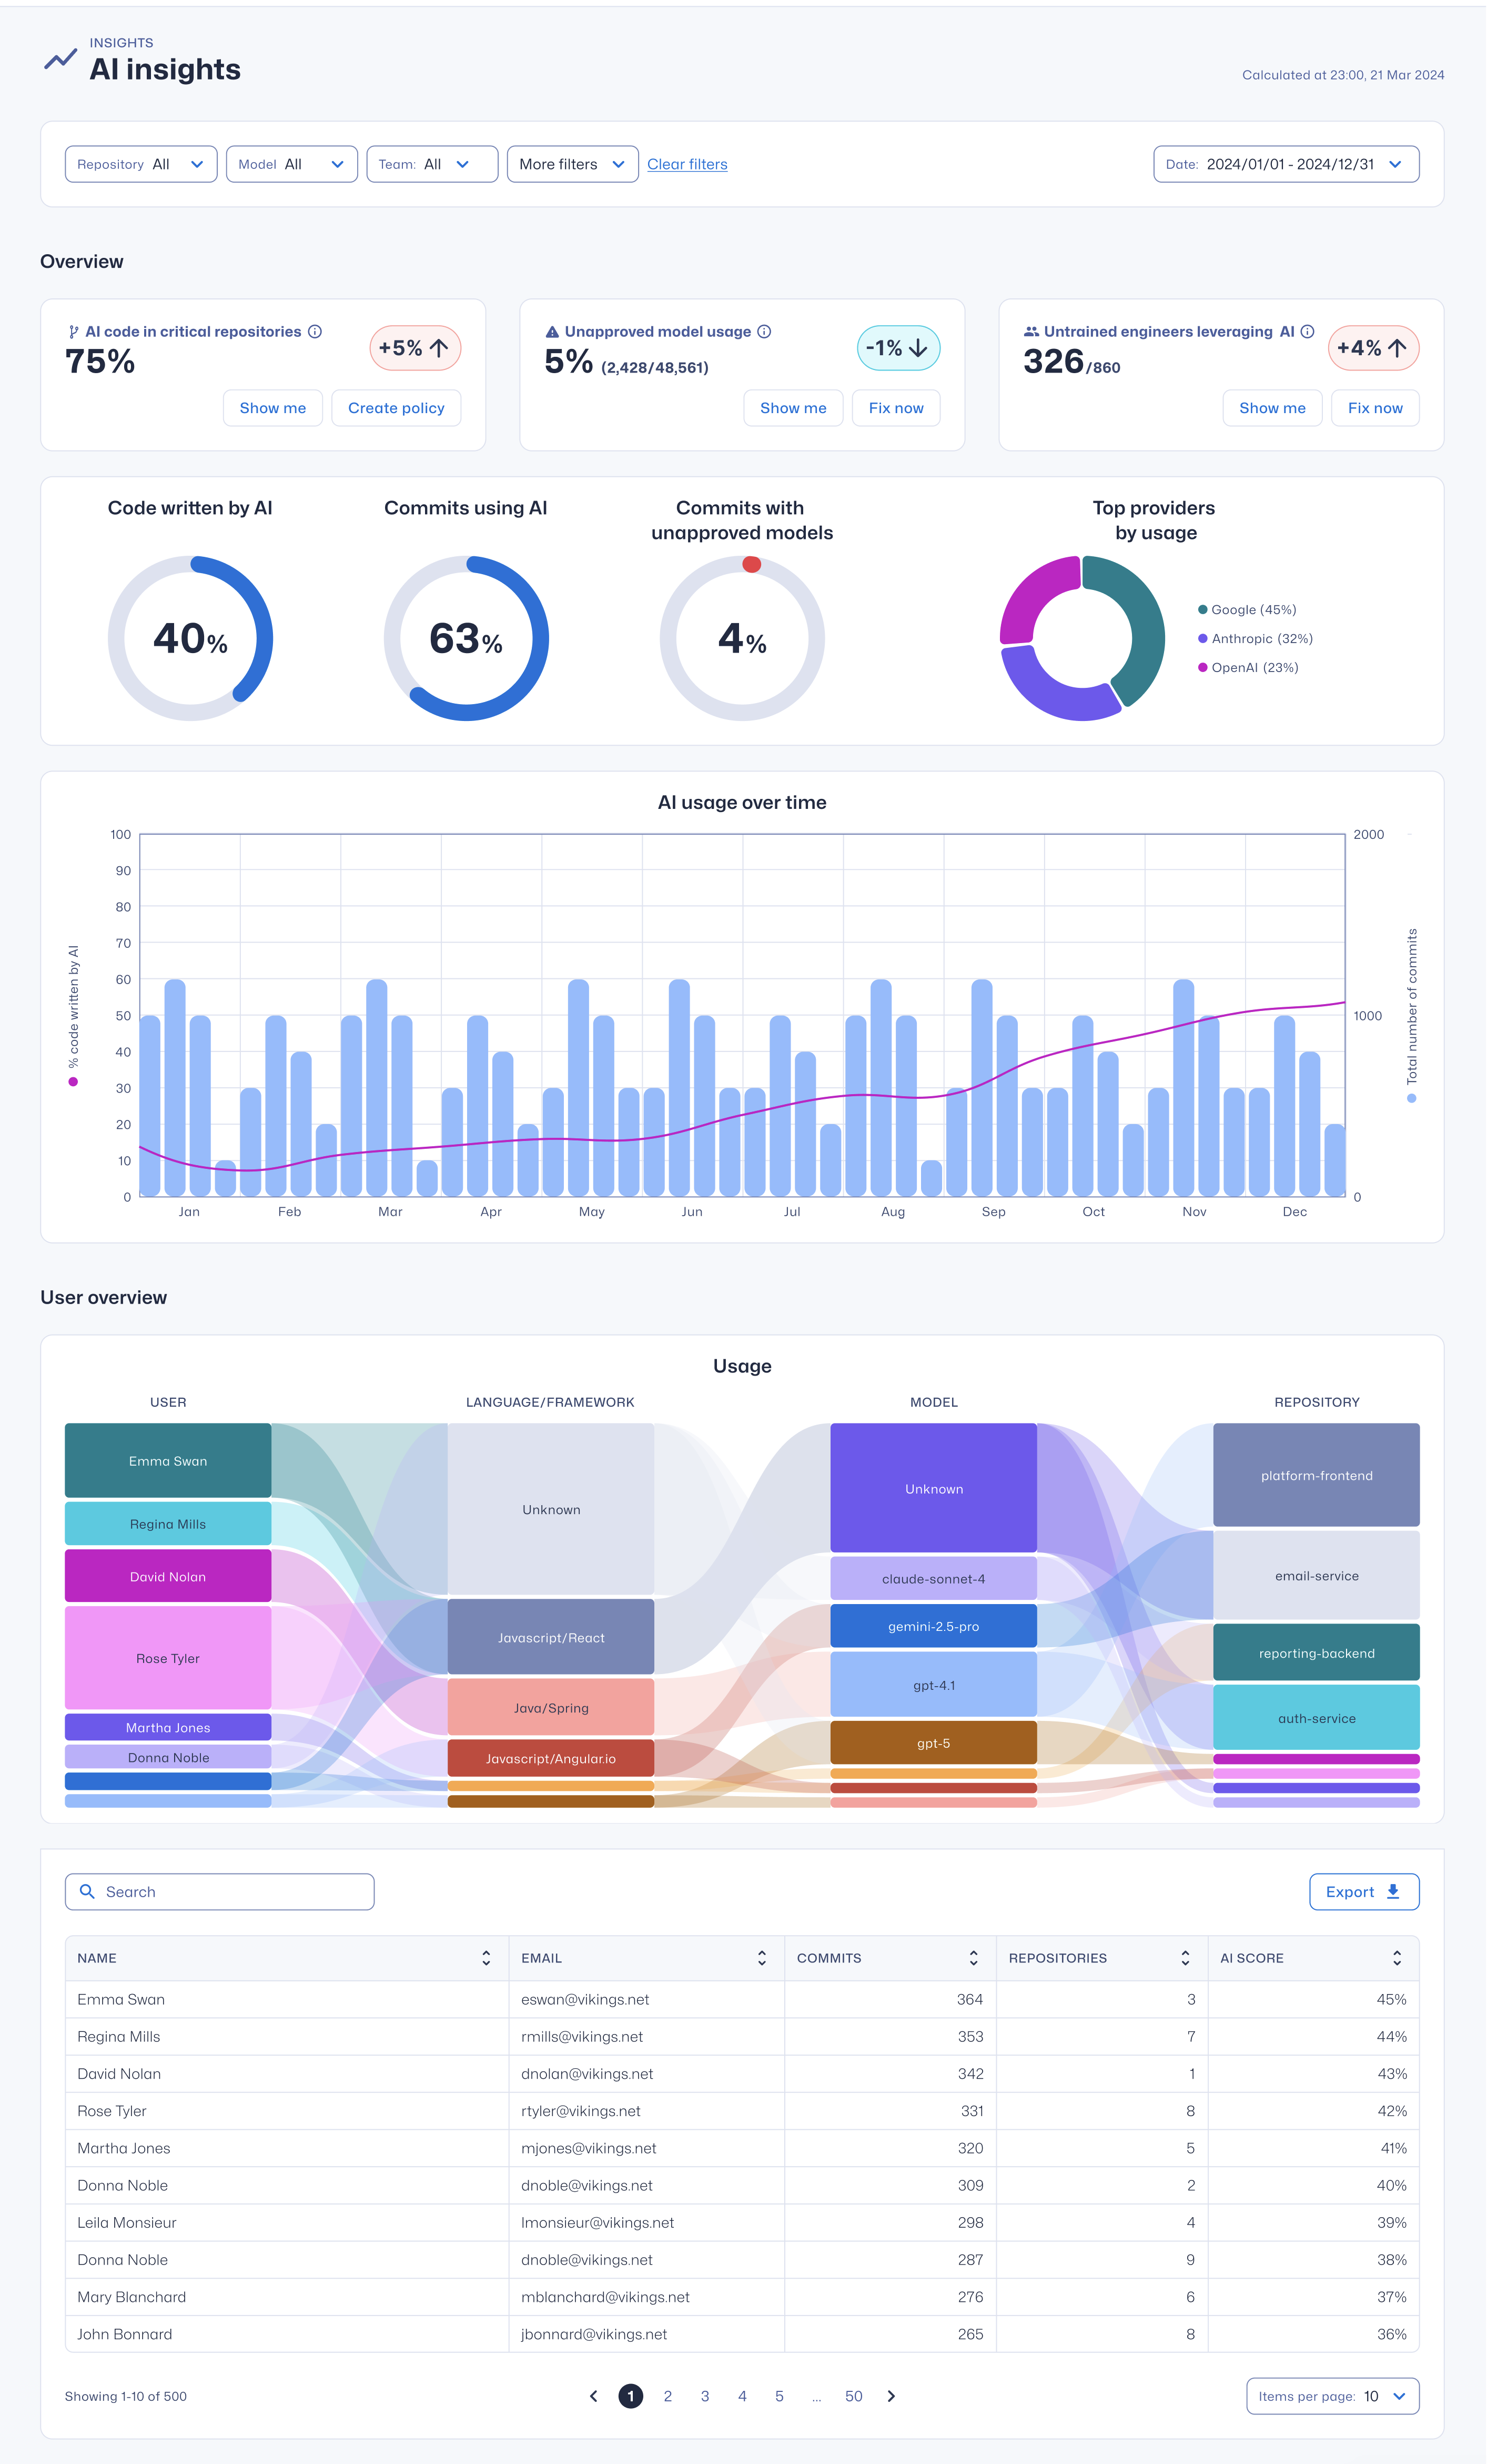Click info icon beside Untrained engineers leveraging AI
The image size is (1487, 2464).
(1307, 332)
